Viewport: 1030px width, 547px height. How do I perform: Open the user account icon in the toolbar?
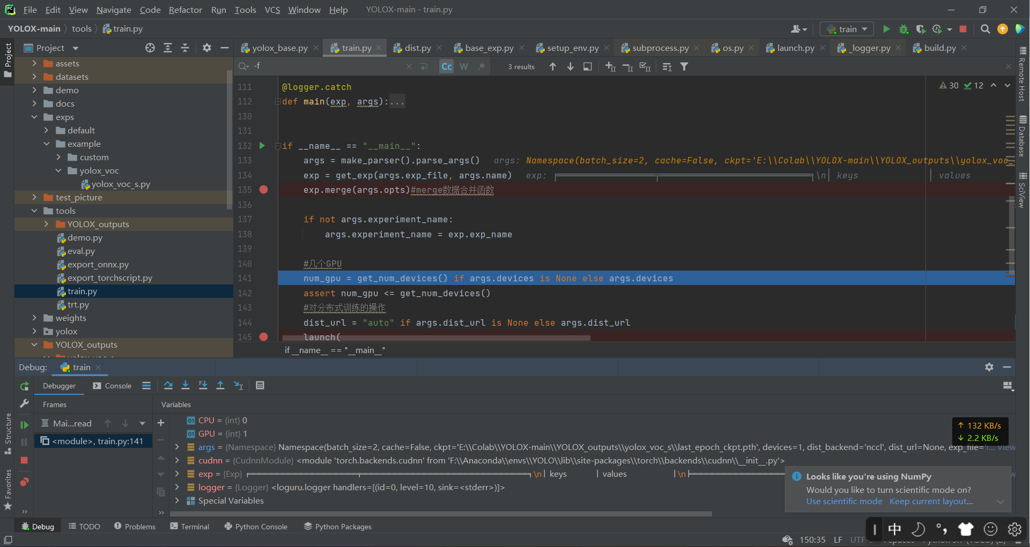798,29
